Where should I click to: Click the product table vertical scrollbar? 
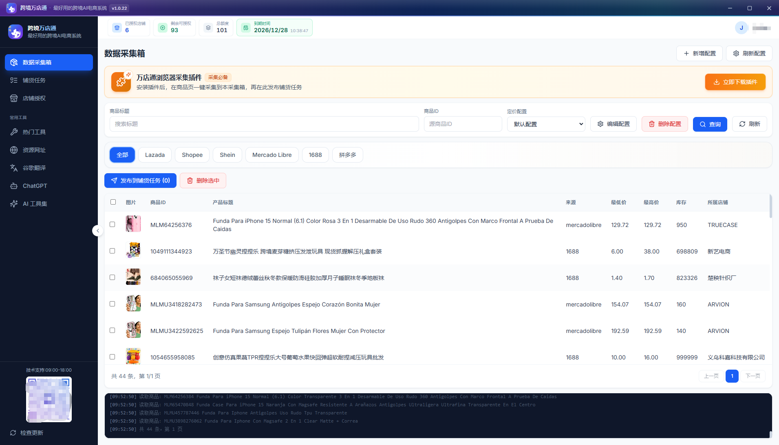[770, 206]
